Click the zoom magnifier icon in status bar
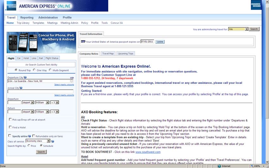The width and height of the screenshot is (269, 168). pos(252,166)
